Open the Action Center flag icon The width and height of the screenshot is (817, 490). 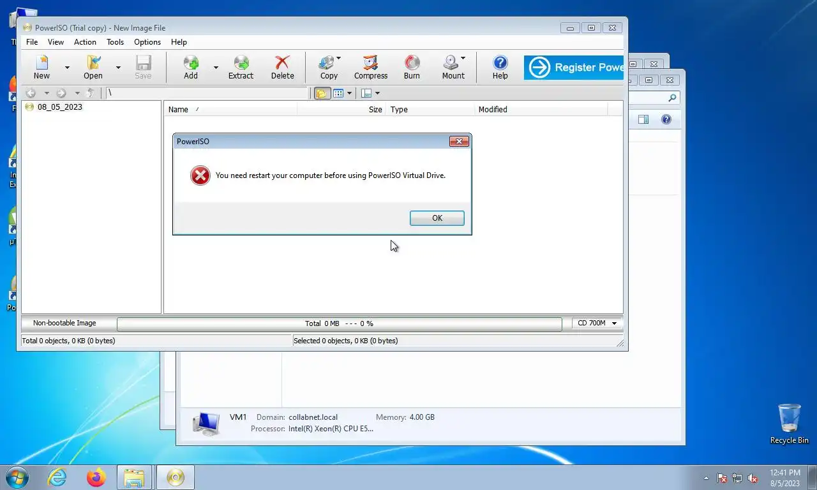point(722,478)
